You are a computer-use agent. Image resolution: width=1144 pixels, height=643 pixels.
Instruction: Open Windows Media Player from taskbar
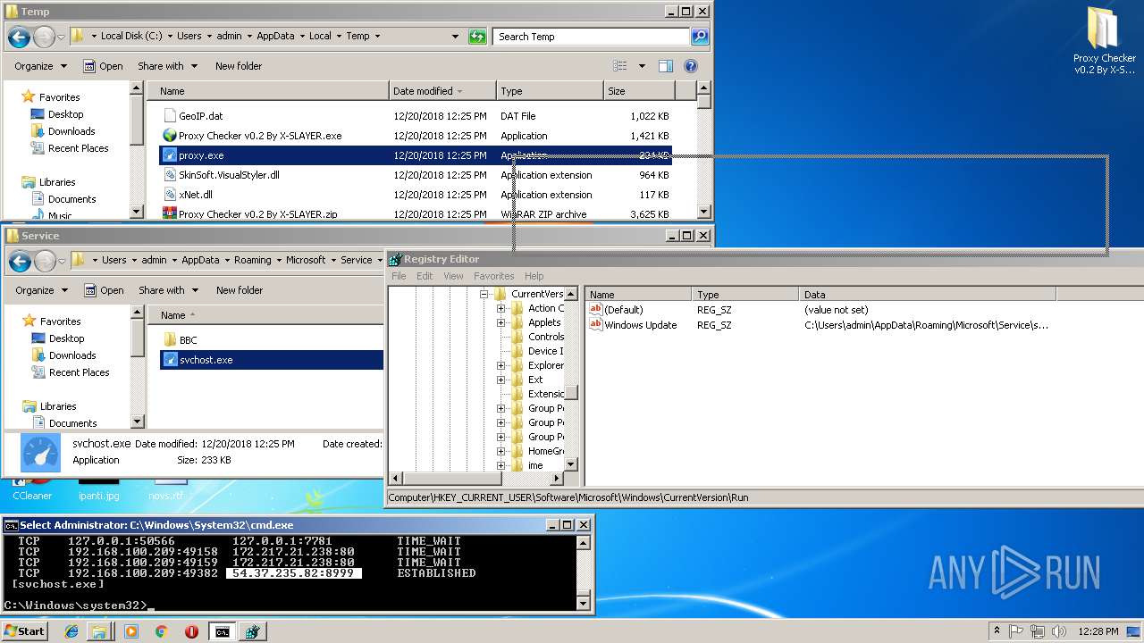[x=131, y=631]
